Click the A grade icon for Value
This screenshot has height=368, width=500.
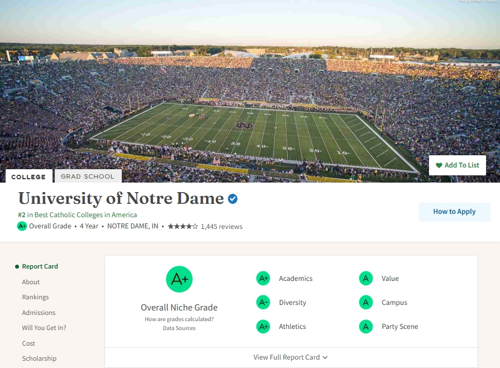pyautogui.click(x=366, y=279)
